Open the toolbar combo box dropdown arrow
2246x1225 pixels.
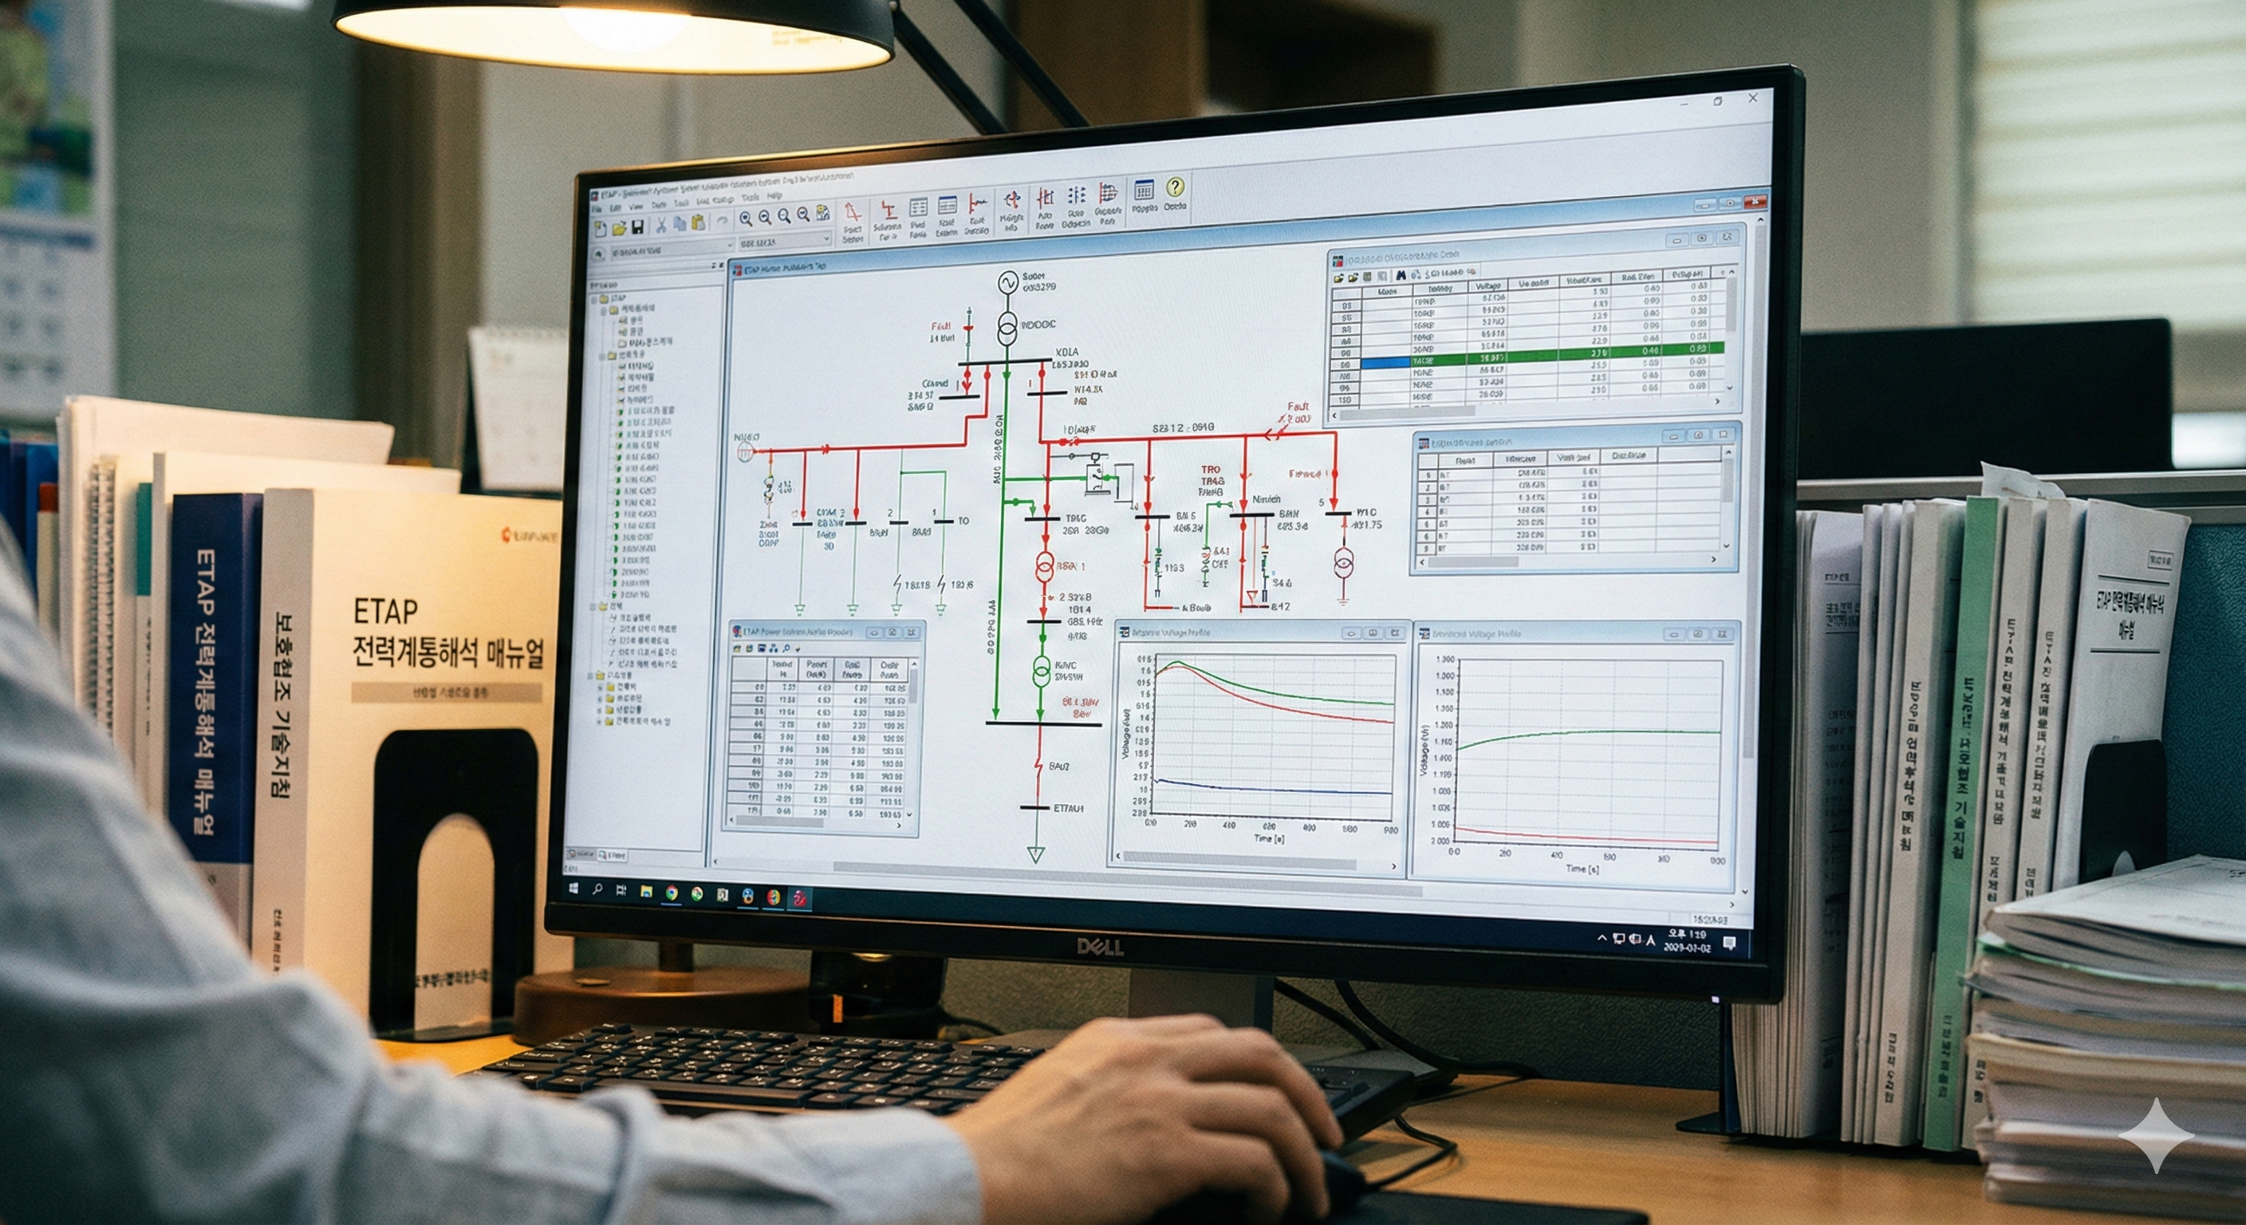tap(826, 238)
